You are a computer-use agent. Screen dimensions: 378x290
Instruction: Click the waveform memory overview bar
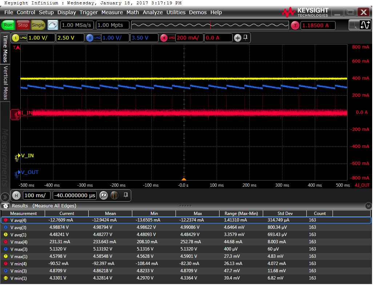click(210, 25)
